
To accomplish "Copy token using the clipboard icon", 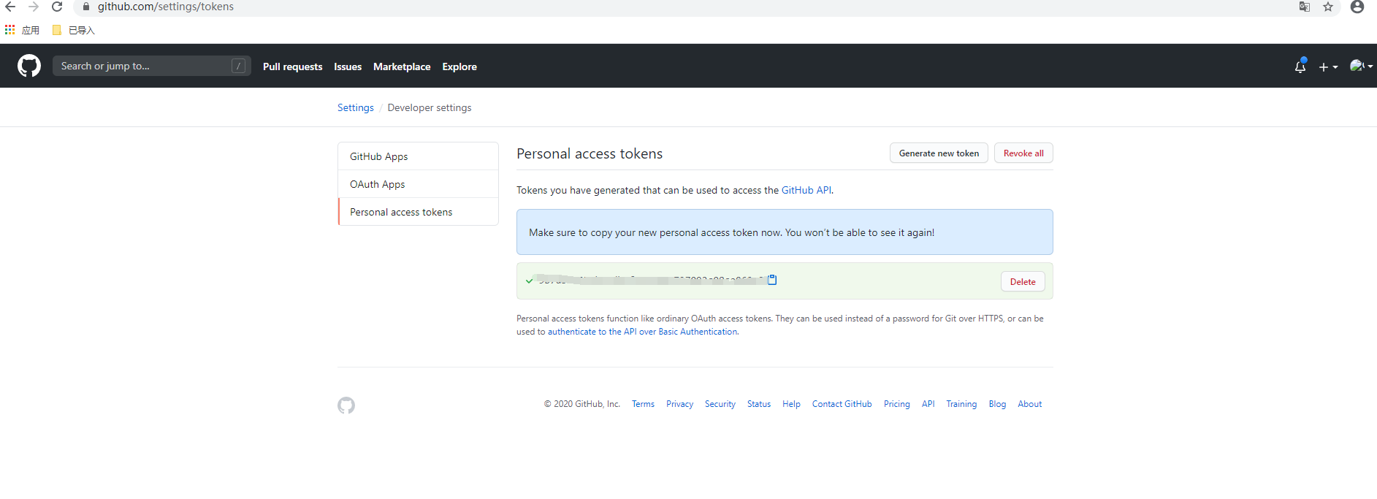I will [772, 280].
